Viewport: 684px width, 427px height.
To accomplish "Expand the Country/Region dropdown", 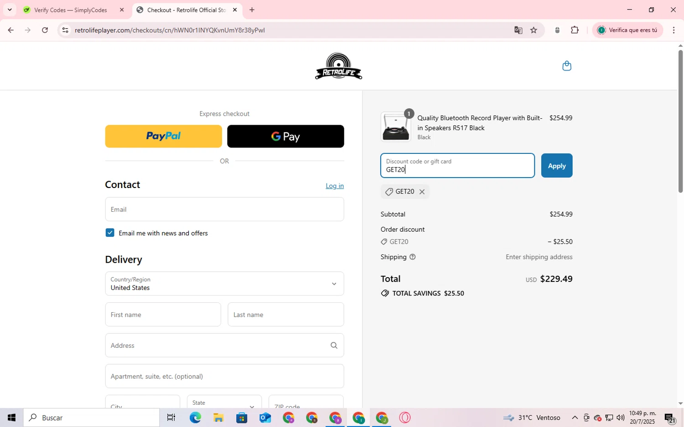I will (224, 284).
